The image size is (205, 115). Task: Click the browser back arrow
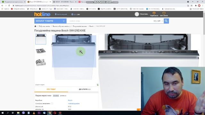(2, 6)
